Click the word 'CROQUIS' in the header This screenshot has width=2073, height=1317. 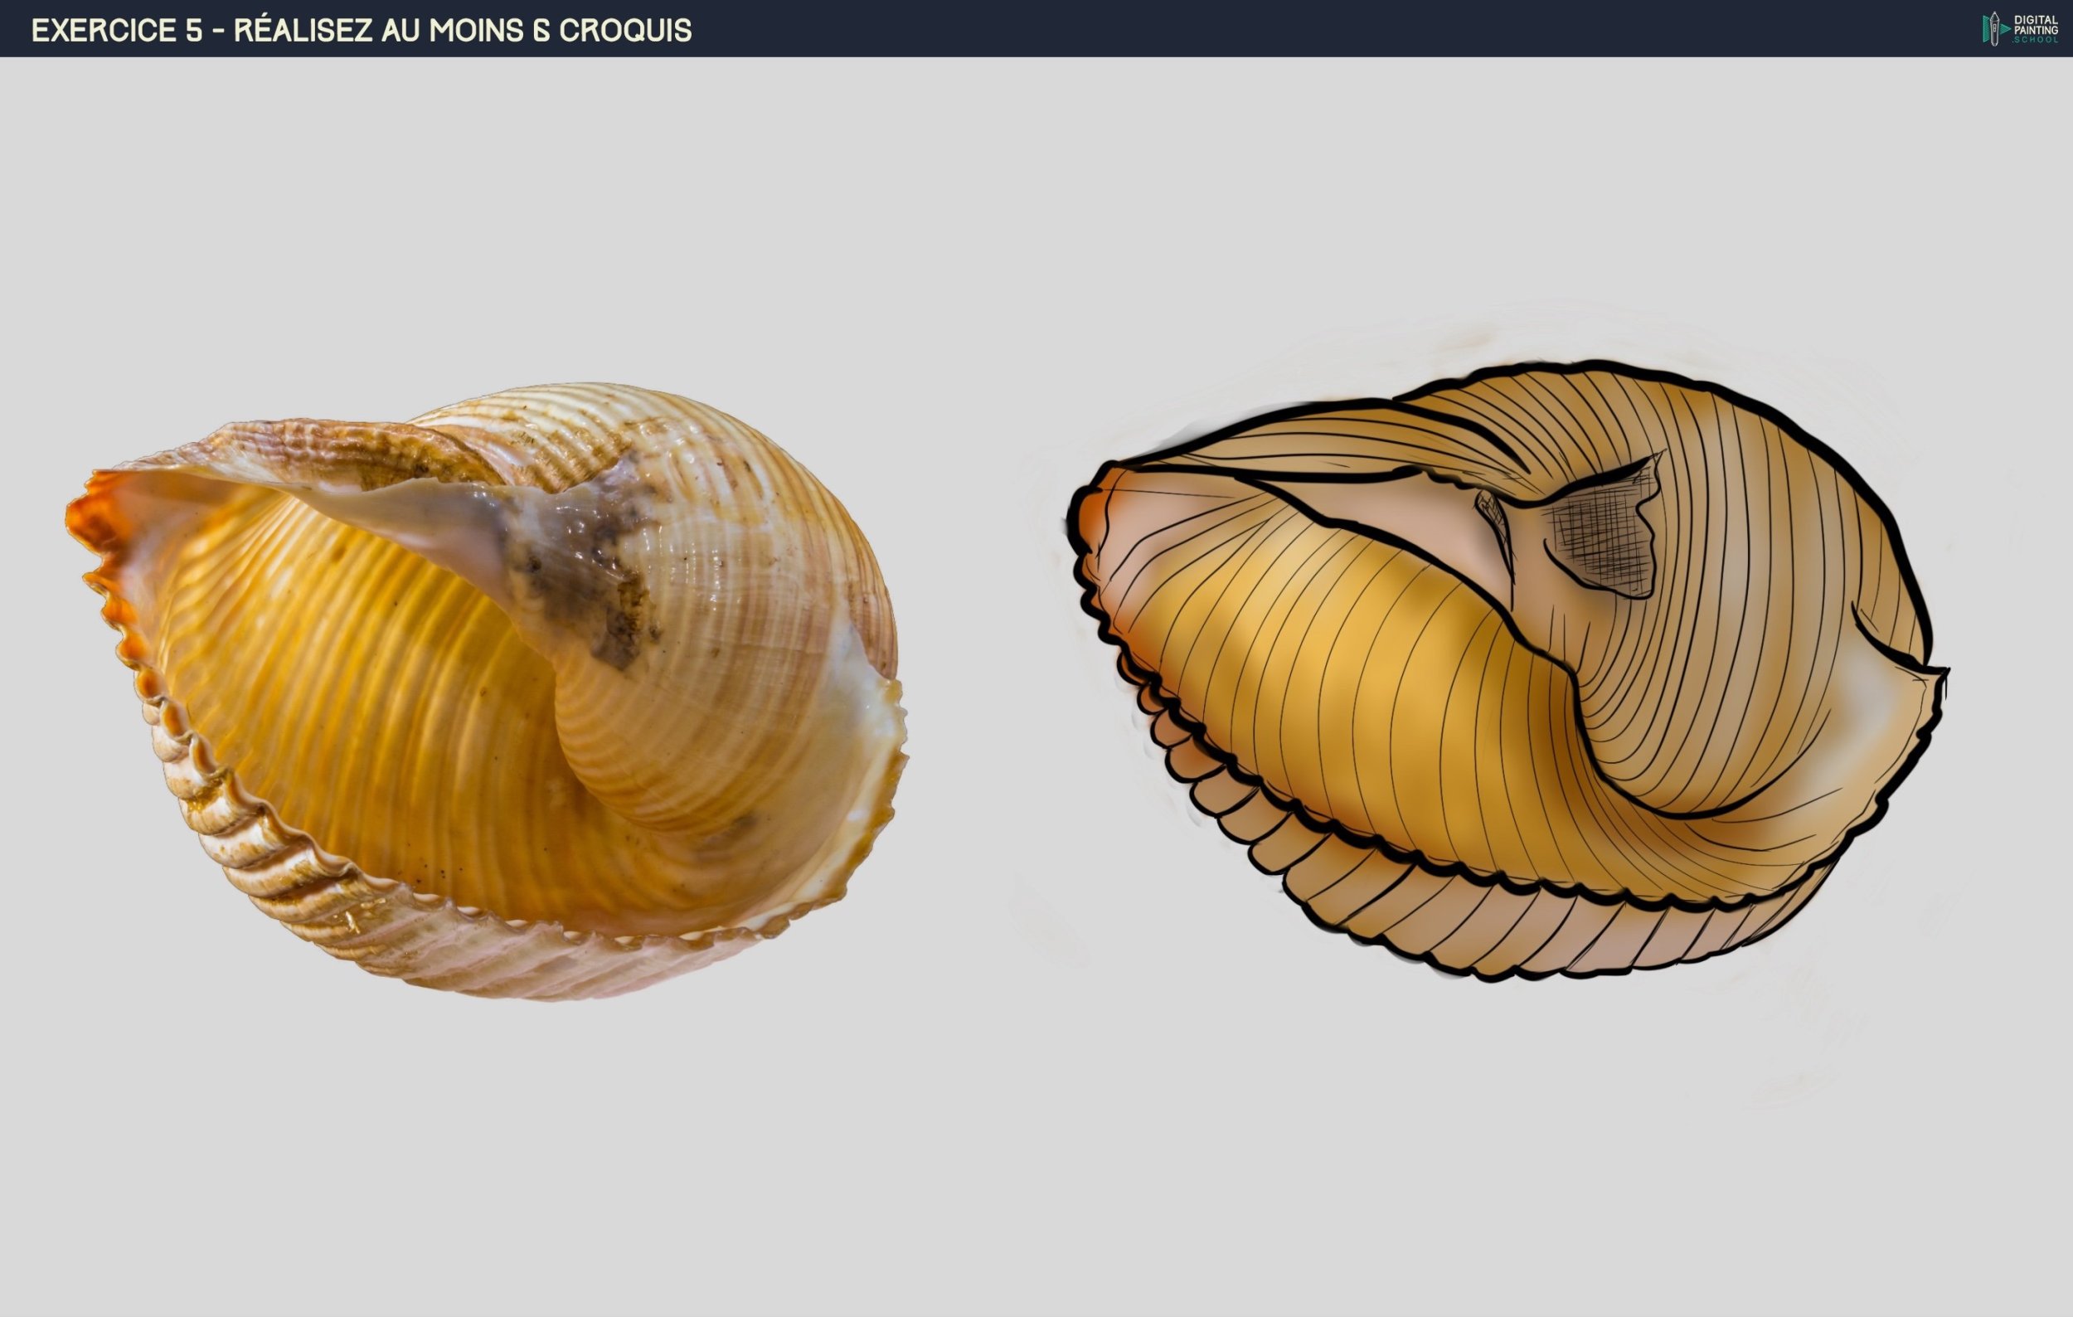tap(625, 30)
